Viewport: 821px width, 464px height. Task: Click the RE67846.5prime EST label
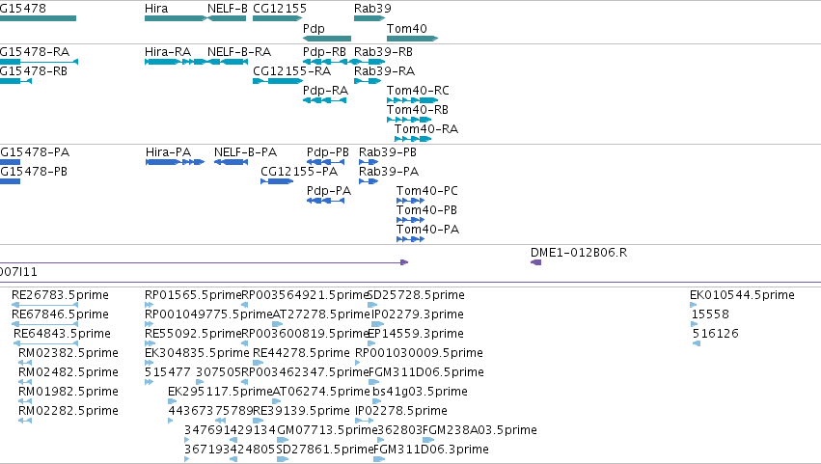pos(60,314)
